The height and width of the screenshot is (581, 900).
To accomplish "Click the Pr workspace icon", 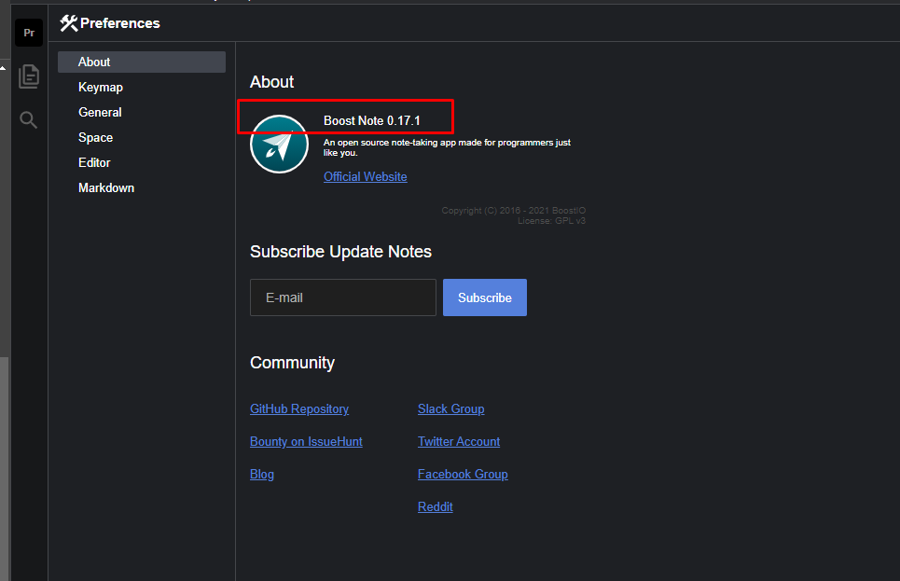I will pyautogui.click(x=29, y=33).
